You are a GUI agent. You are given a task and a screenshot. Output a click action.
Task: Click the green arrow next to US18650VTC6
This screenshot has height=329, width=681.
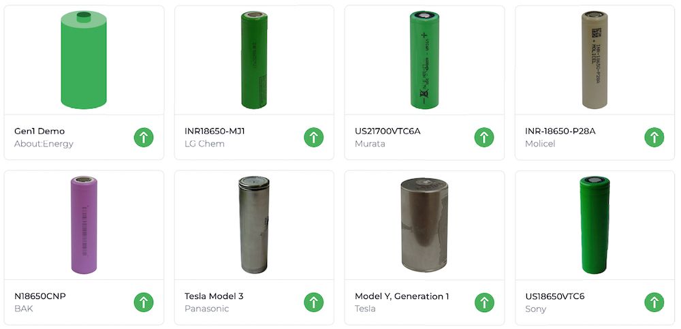[654, 302]
